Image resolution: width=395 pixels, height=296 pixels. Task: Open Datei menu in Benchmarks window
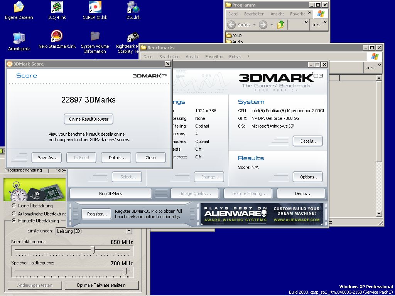149,57
